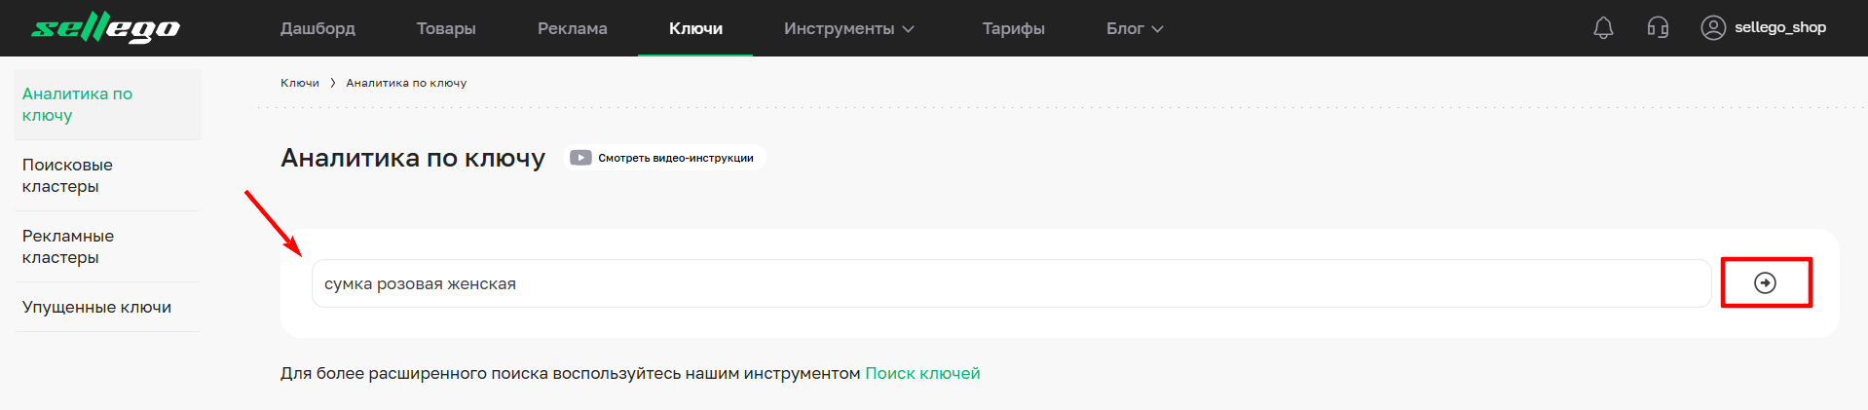
Task: Click the Sellego logo
Action: point(105,28)
